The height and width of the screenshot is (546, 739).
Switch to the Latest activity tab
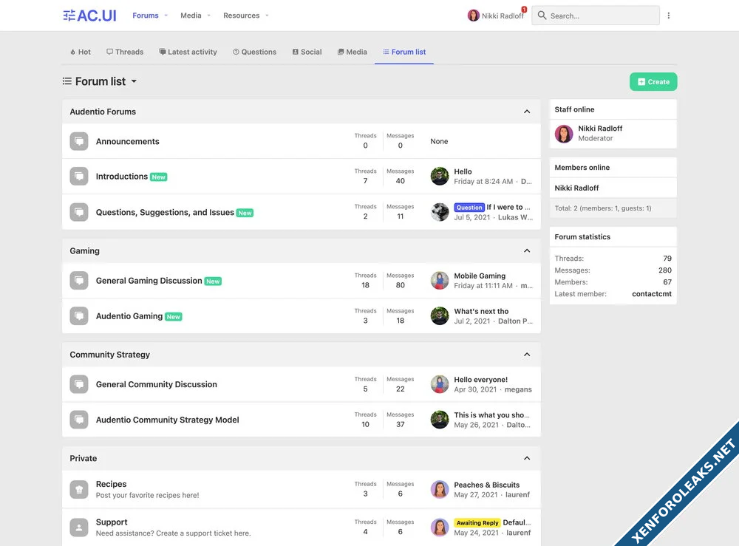point(188,52)
